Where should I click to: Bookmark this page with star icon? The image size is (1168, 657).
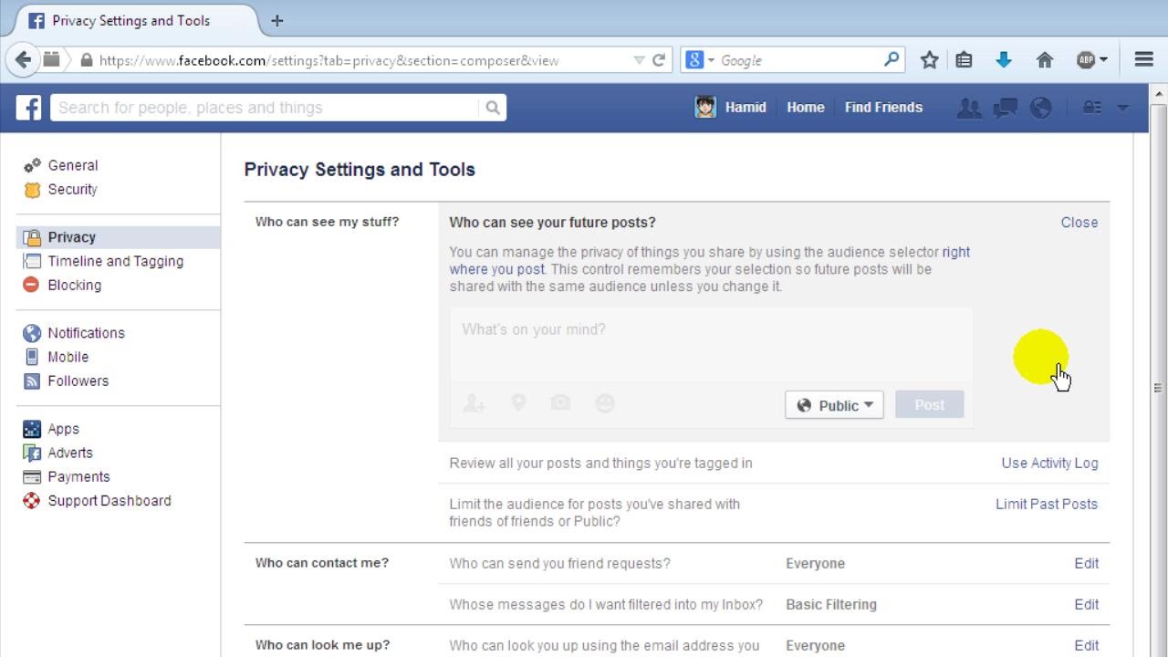[x=929, y=60]
